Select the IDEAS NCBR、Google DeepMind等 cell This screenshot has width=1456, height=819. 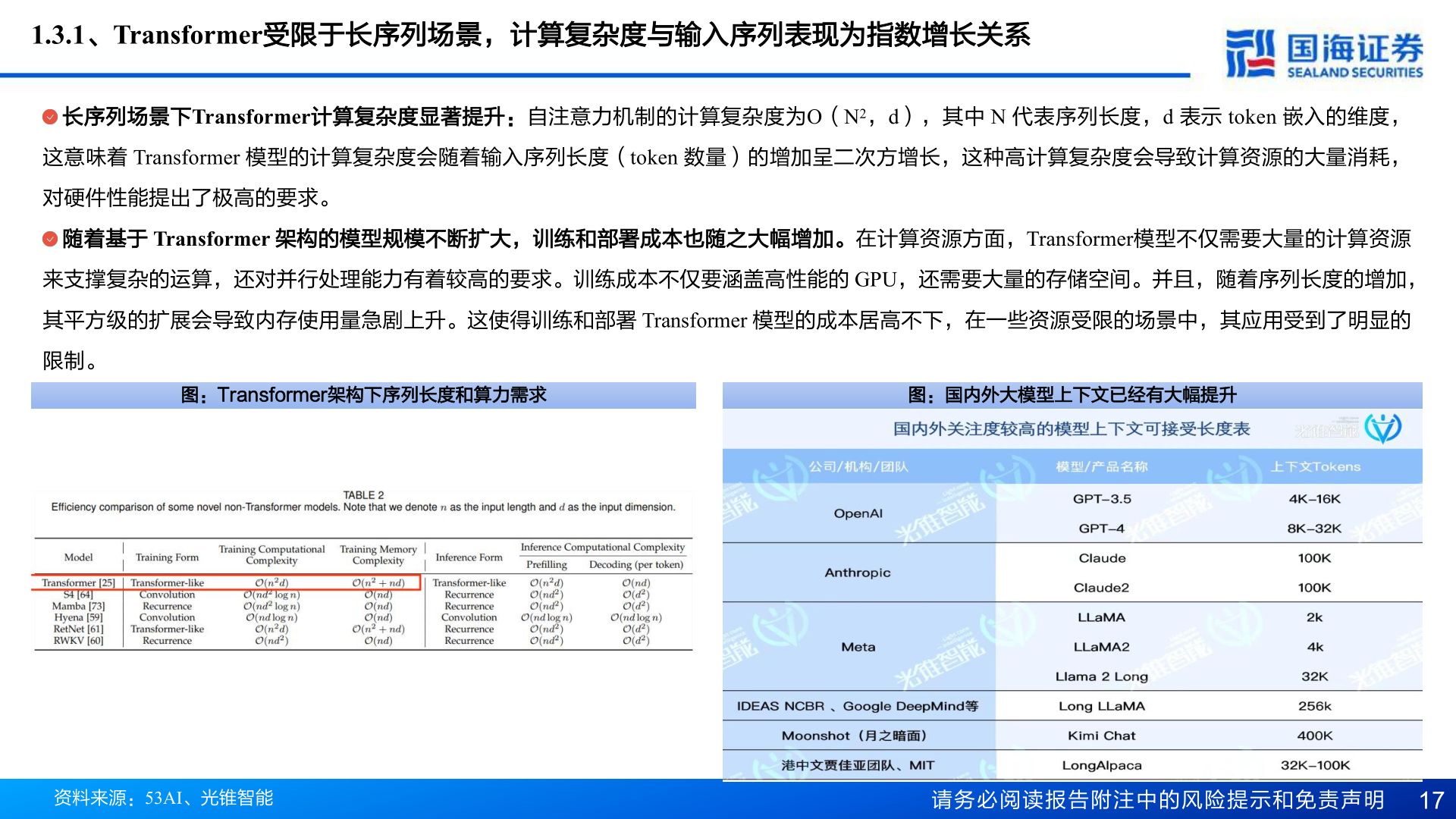pyautogui.click(x=858, y=706)
